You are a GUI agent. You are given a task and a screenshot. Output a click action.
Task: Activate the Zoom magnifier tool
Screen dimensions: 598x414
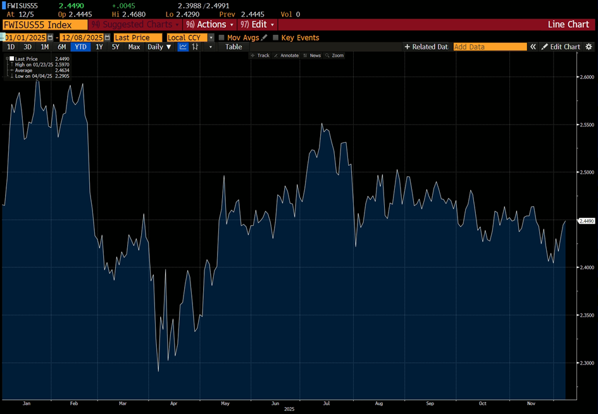pyautogui.click(x=334, y=56)
